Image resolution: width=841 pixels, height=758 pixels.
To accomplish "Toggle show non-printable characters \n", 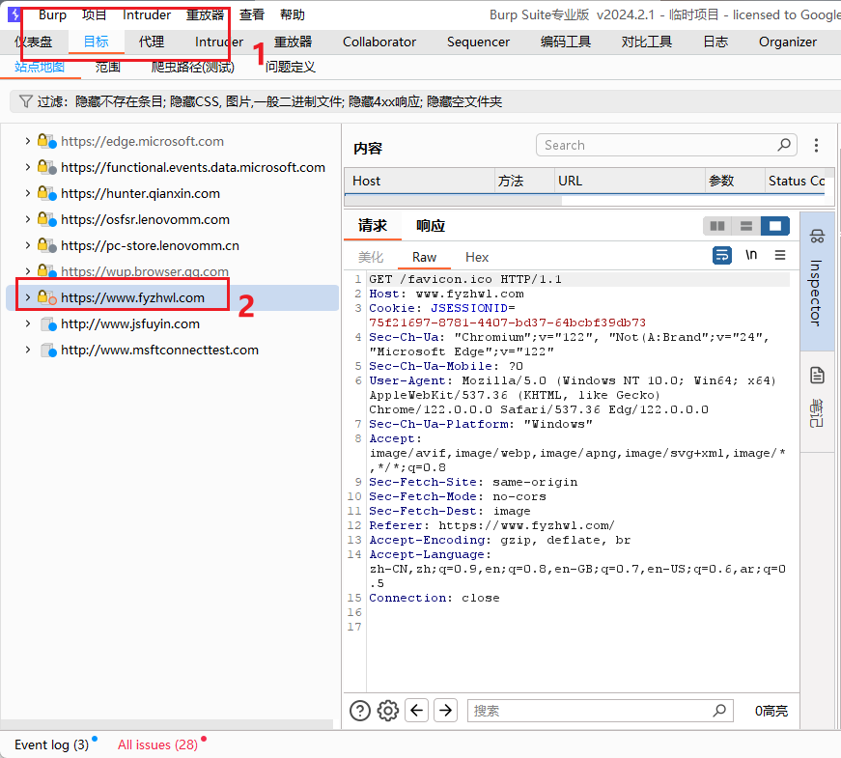I will [751, 255].
